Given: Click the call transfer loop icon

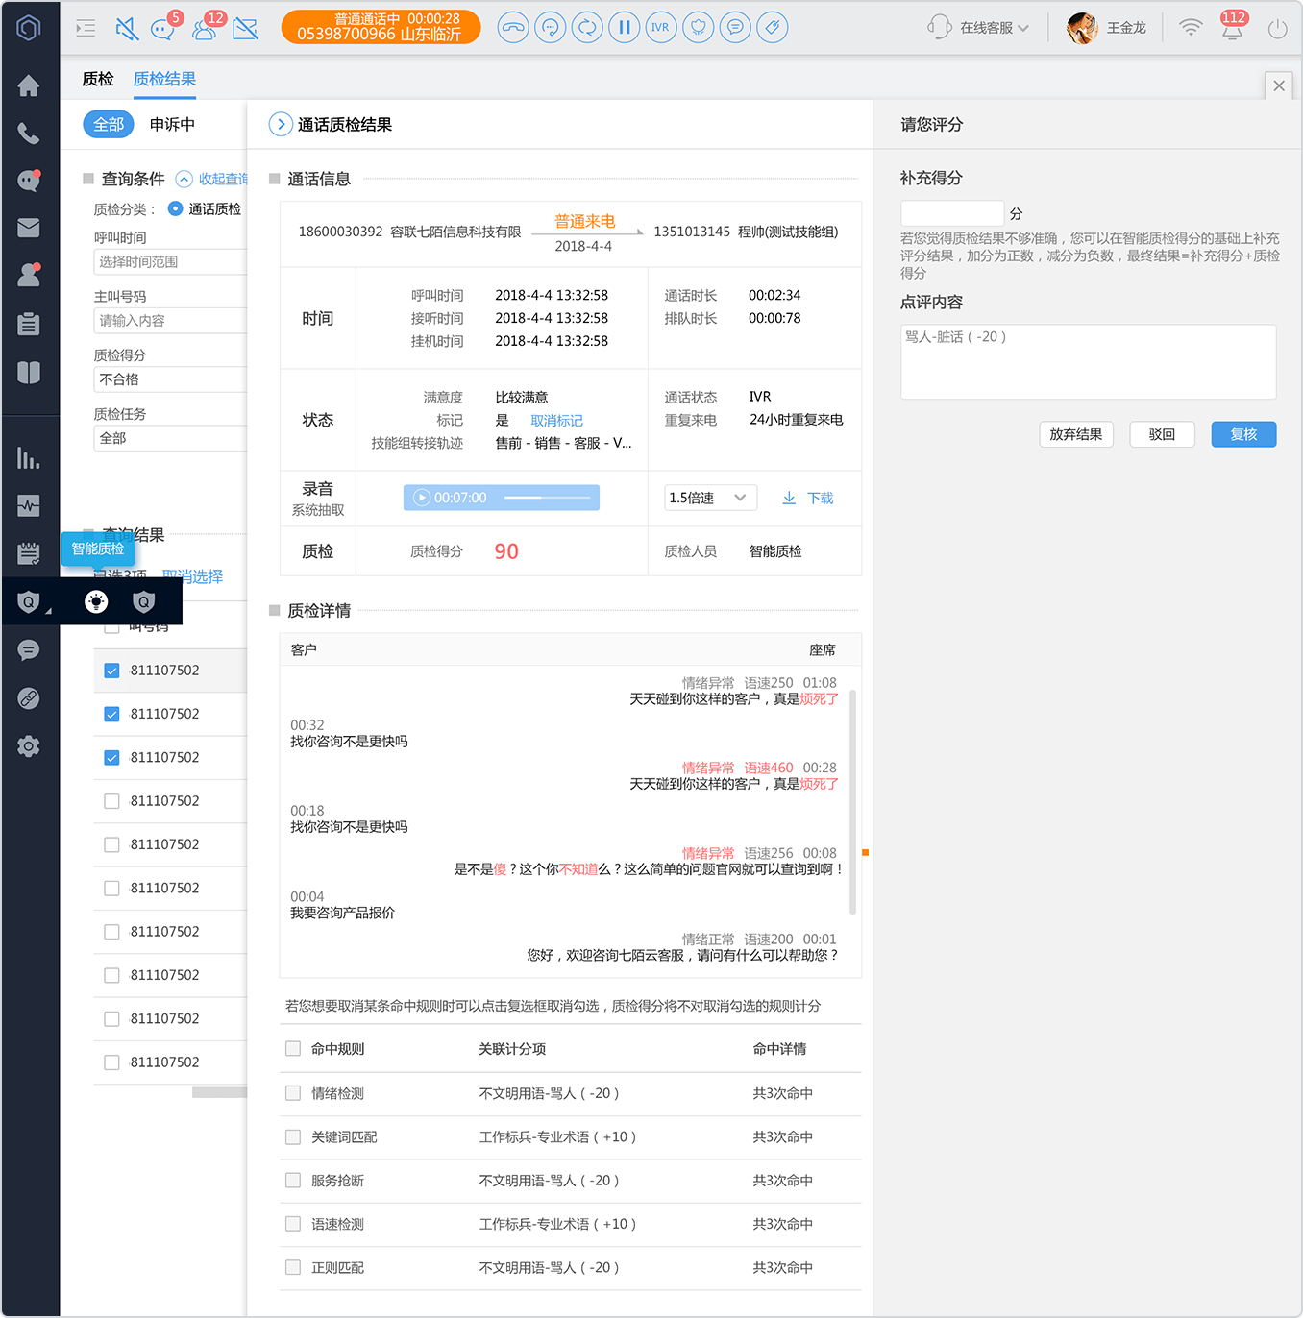Looking at the screenshot, I should (x=587, y=27).
